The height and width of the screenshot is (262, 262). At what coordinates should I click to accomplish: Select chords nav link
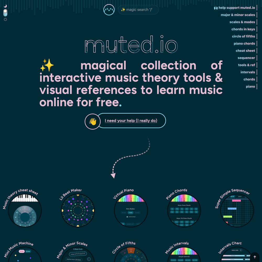(249, 80)
